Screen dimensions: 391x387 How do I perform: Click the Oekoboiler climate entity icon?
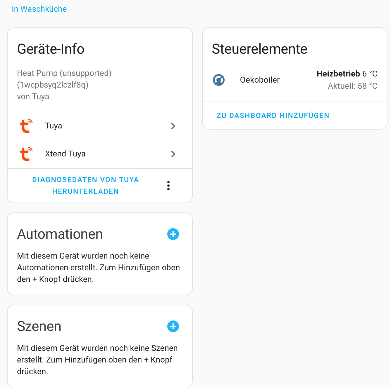[x=219, y=80]
